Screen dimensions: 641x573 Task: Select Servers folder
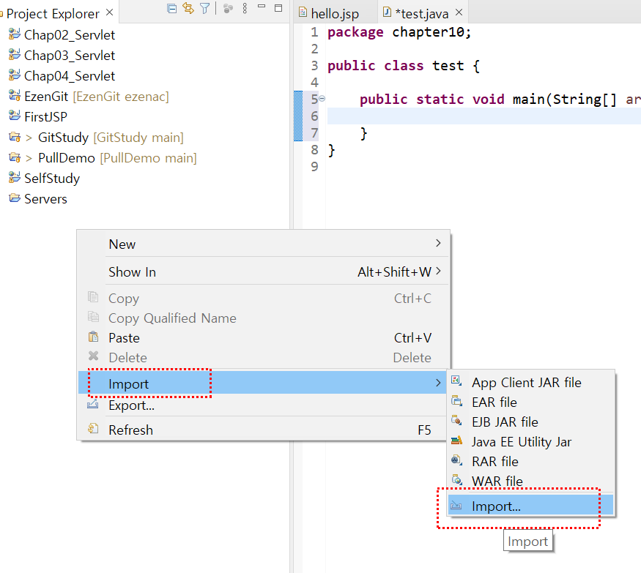pyautogui.click(x=45, y=199)
